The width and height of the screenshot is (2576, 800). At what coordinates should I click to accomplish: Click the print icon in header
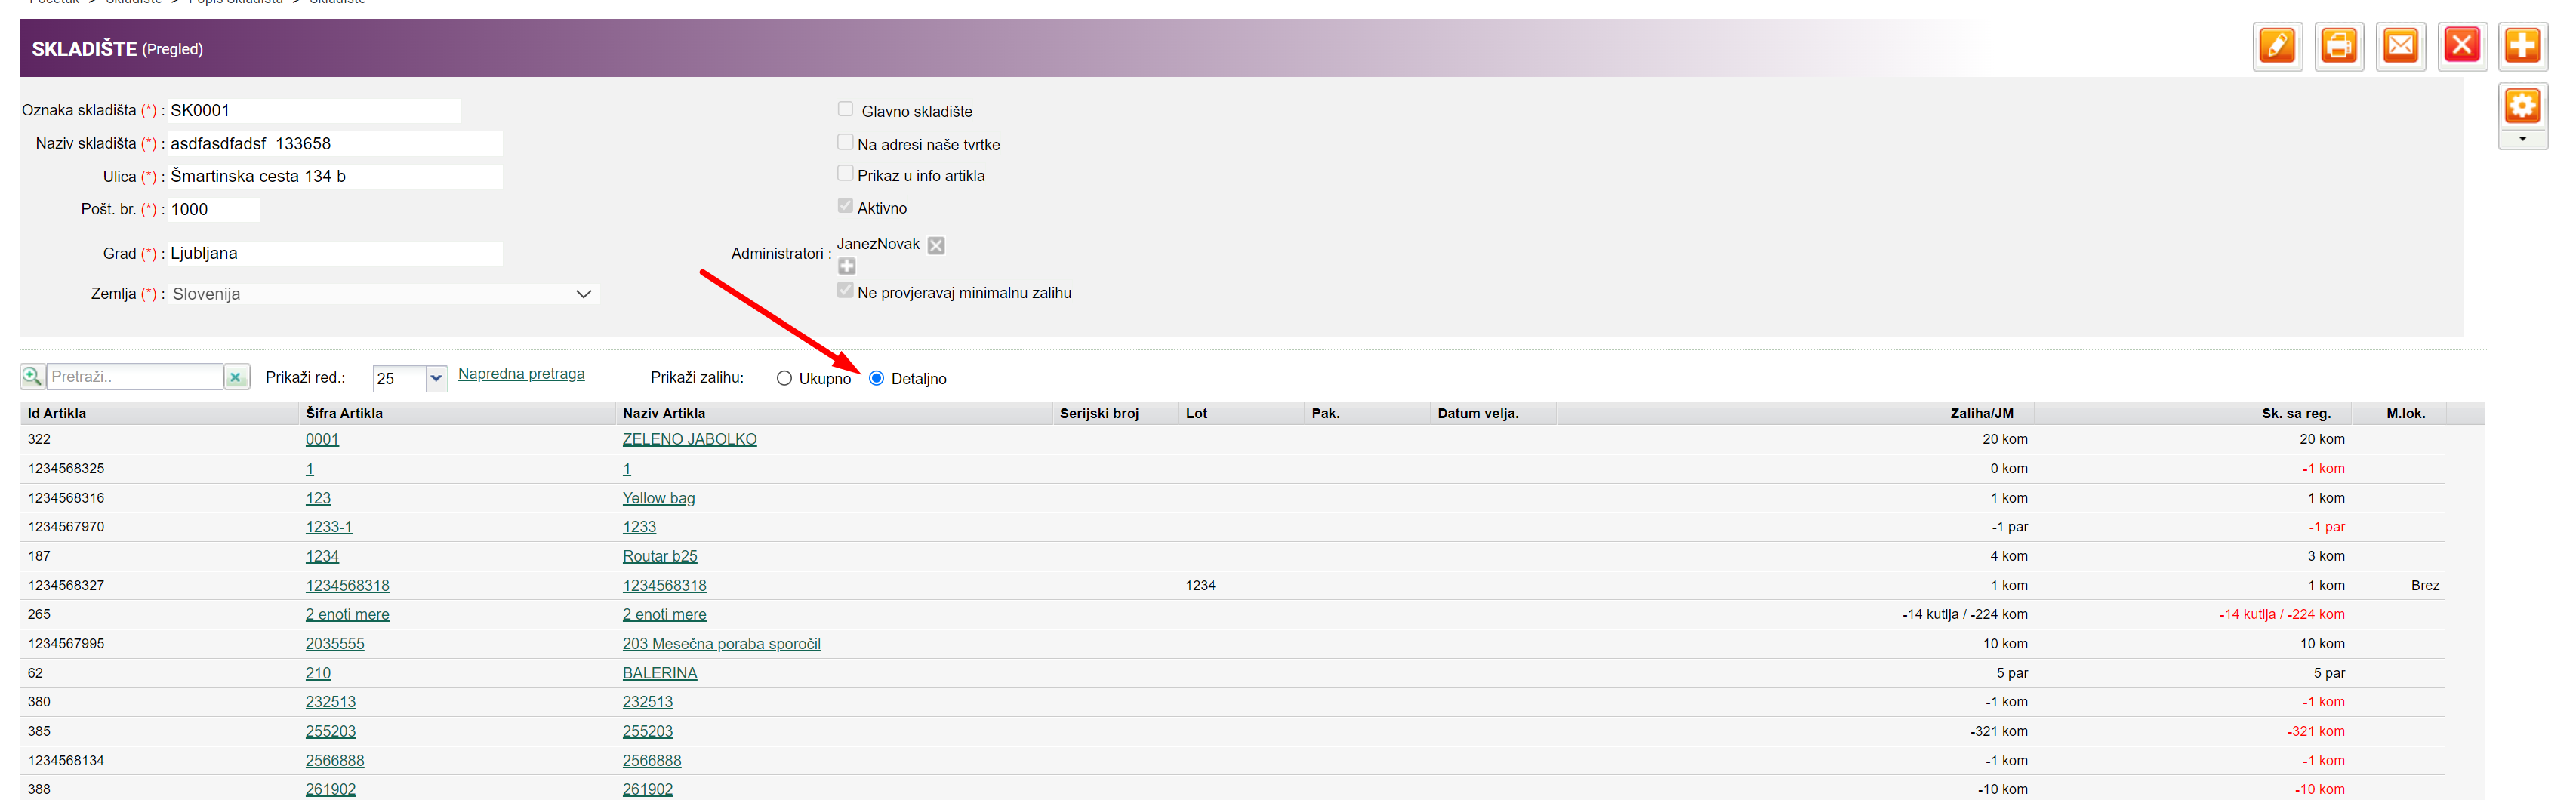[x=2339, y=46]
